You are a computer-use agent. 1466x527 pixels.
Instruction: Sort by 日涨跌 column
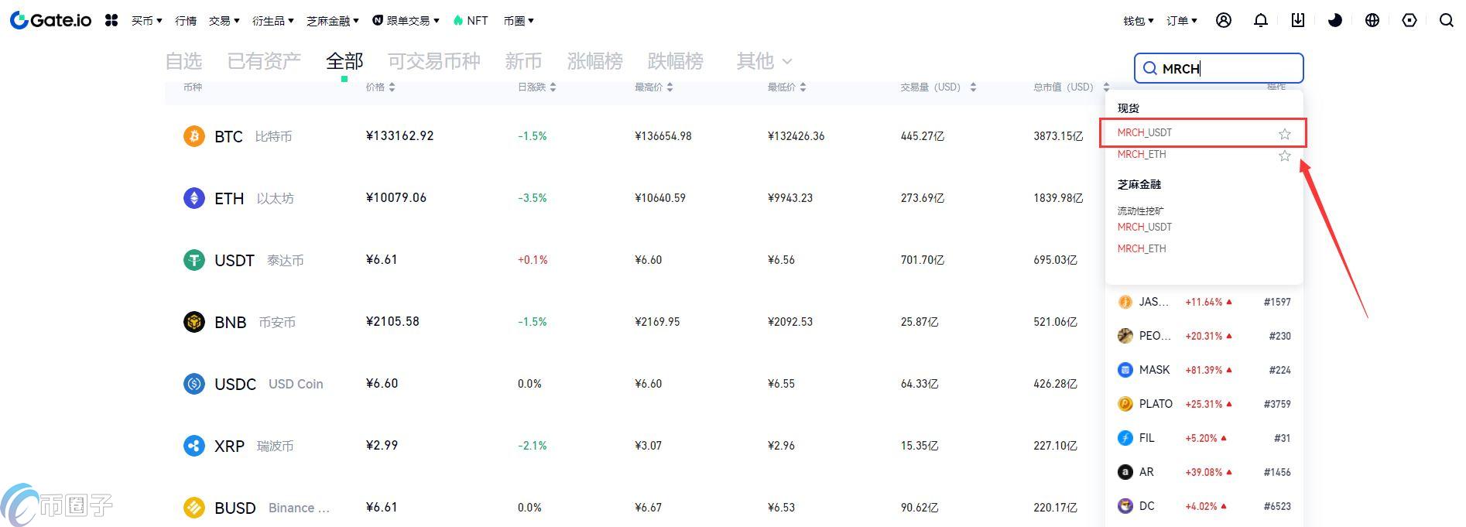536,87
